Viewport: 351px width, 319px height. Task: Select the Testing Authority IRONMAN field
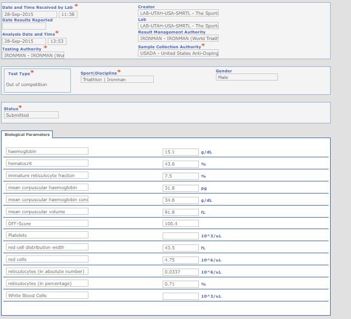(33, 55)
